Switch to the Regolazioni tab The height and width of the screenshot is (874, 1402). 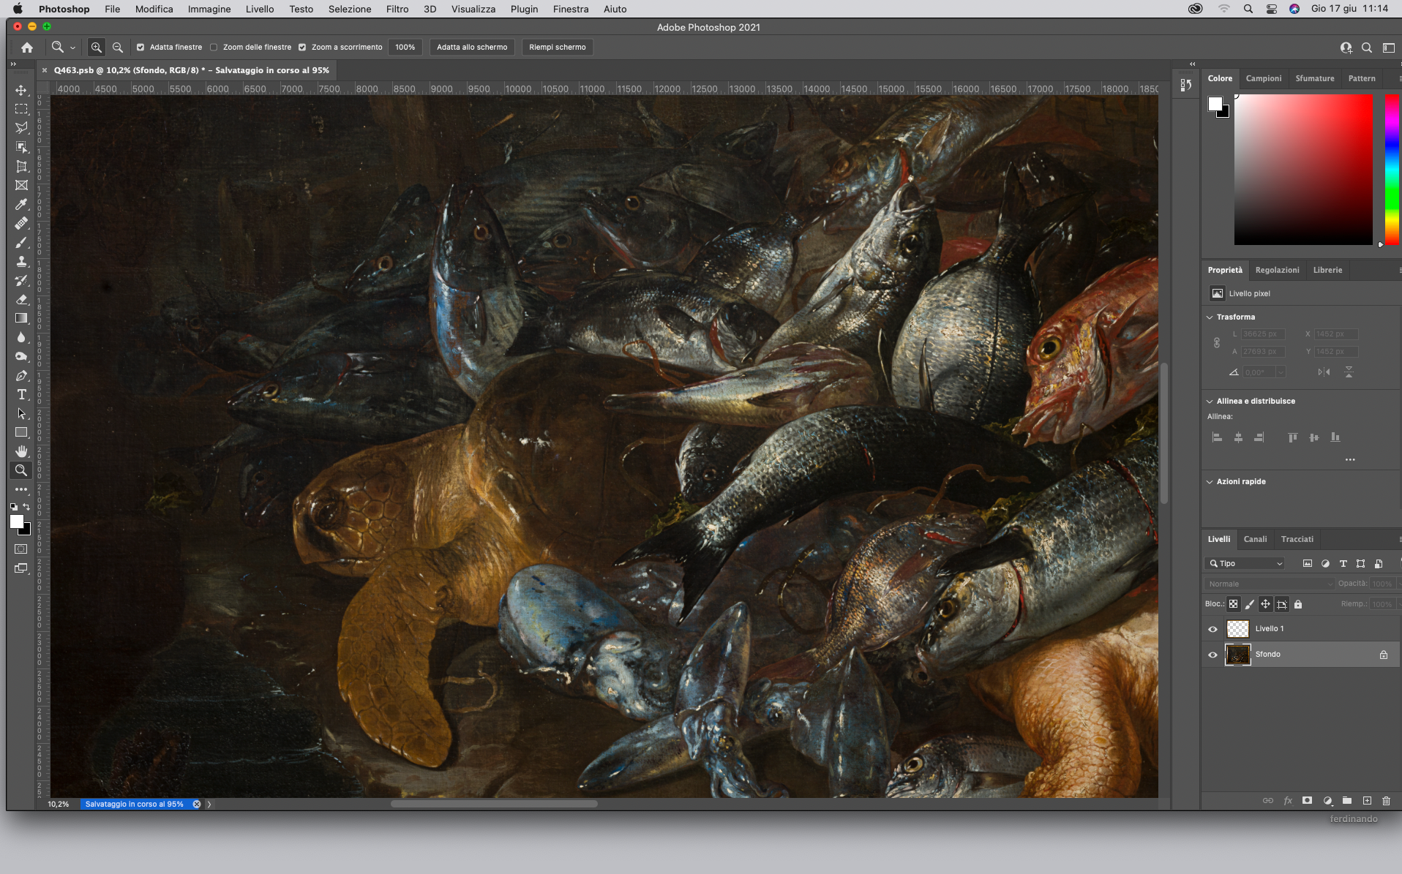pos(1277,270)
